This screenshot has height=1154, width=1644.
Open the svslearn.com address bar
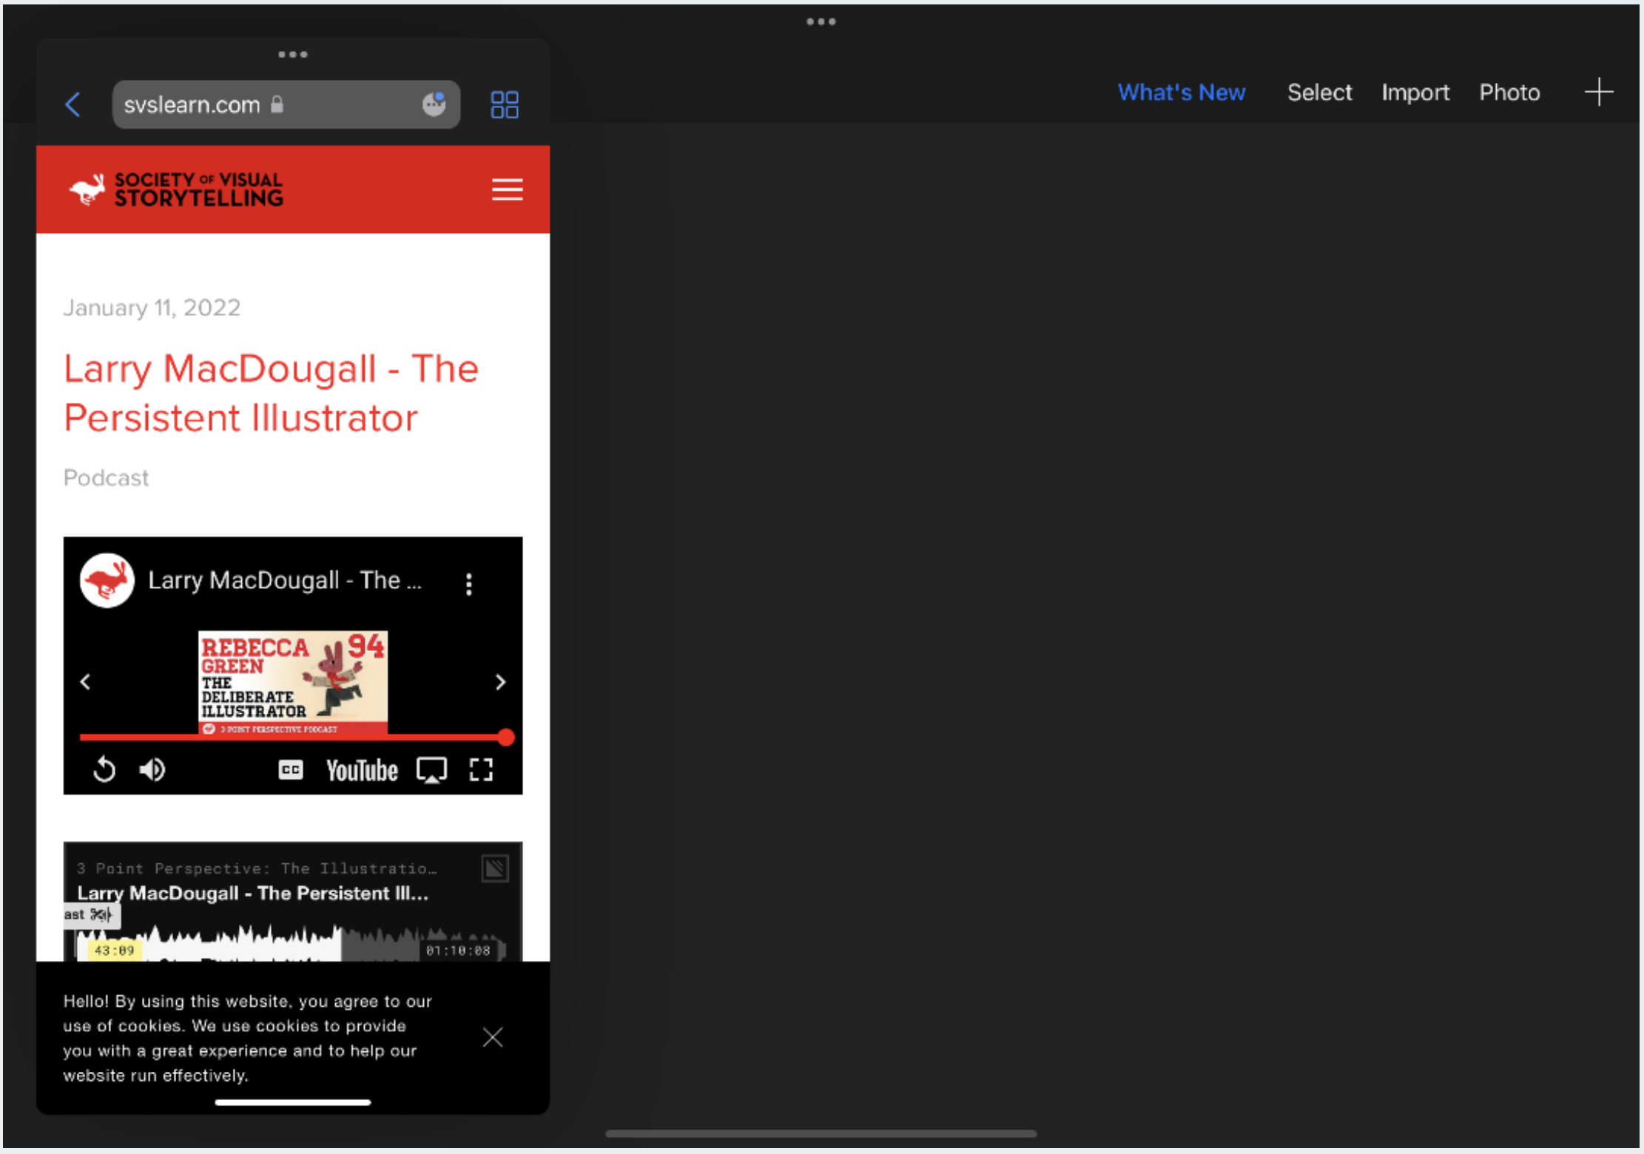(286, 104)
